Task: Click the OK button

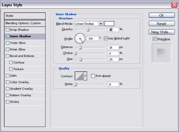Action: click(162, 15)
